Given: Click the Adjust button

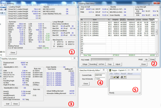Looking at the screenshot, I should pyautogui.click(x=118, y=64).
